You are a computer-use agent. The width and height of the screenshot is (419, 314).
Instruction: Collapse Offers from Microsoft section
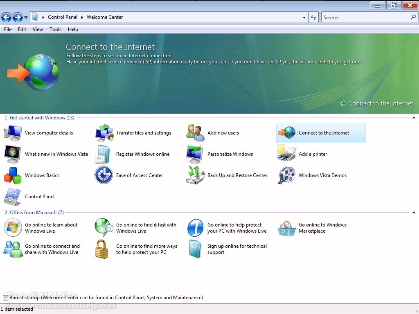click(414, 213)
